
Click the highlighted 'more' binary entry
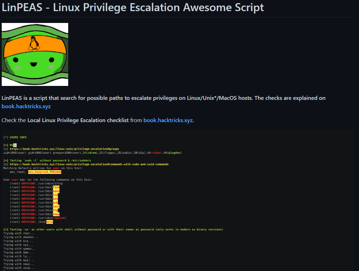coord(50,222)
